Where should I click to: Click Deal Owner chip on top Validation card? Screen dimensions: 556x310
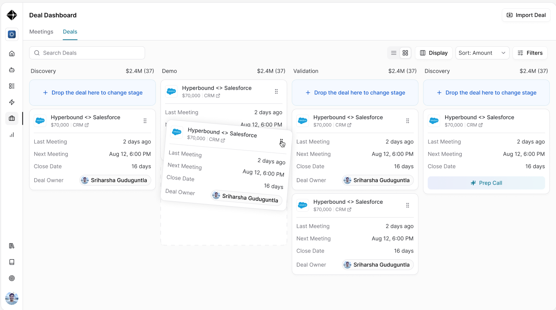point(378,180)
